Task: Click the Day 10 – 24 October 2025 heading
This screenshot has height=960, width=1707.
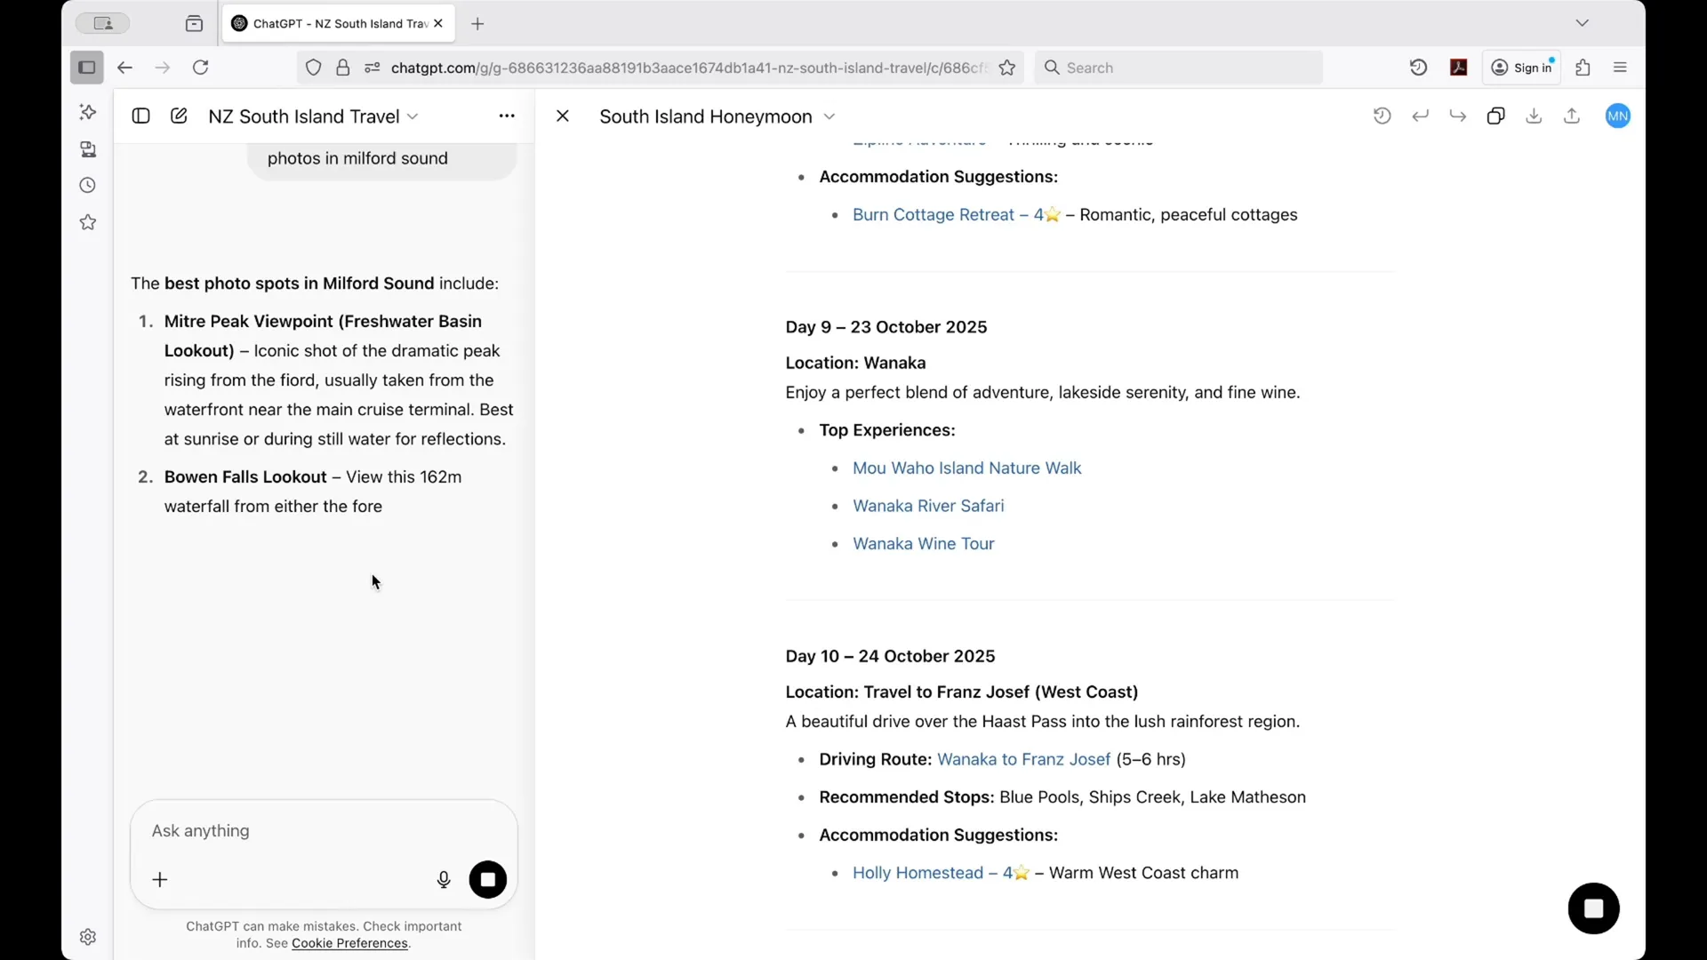Action: point(890,657)
